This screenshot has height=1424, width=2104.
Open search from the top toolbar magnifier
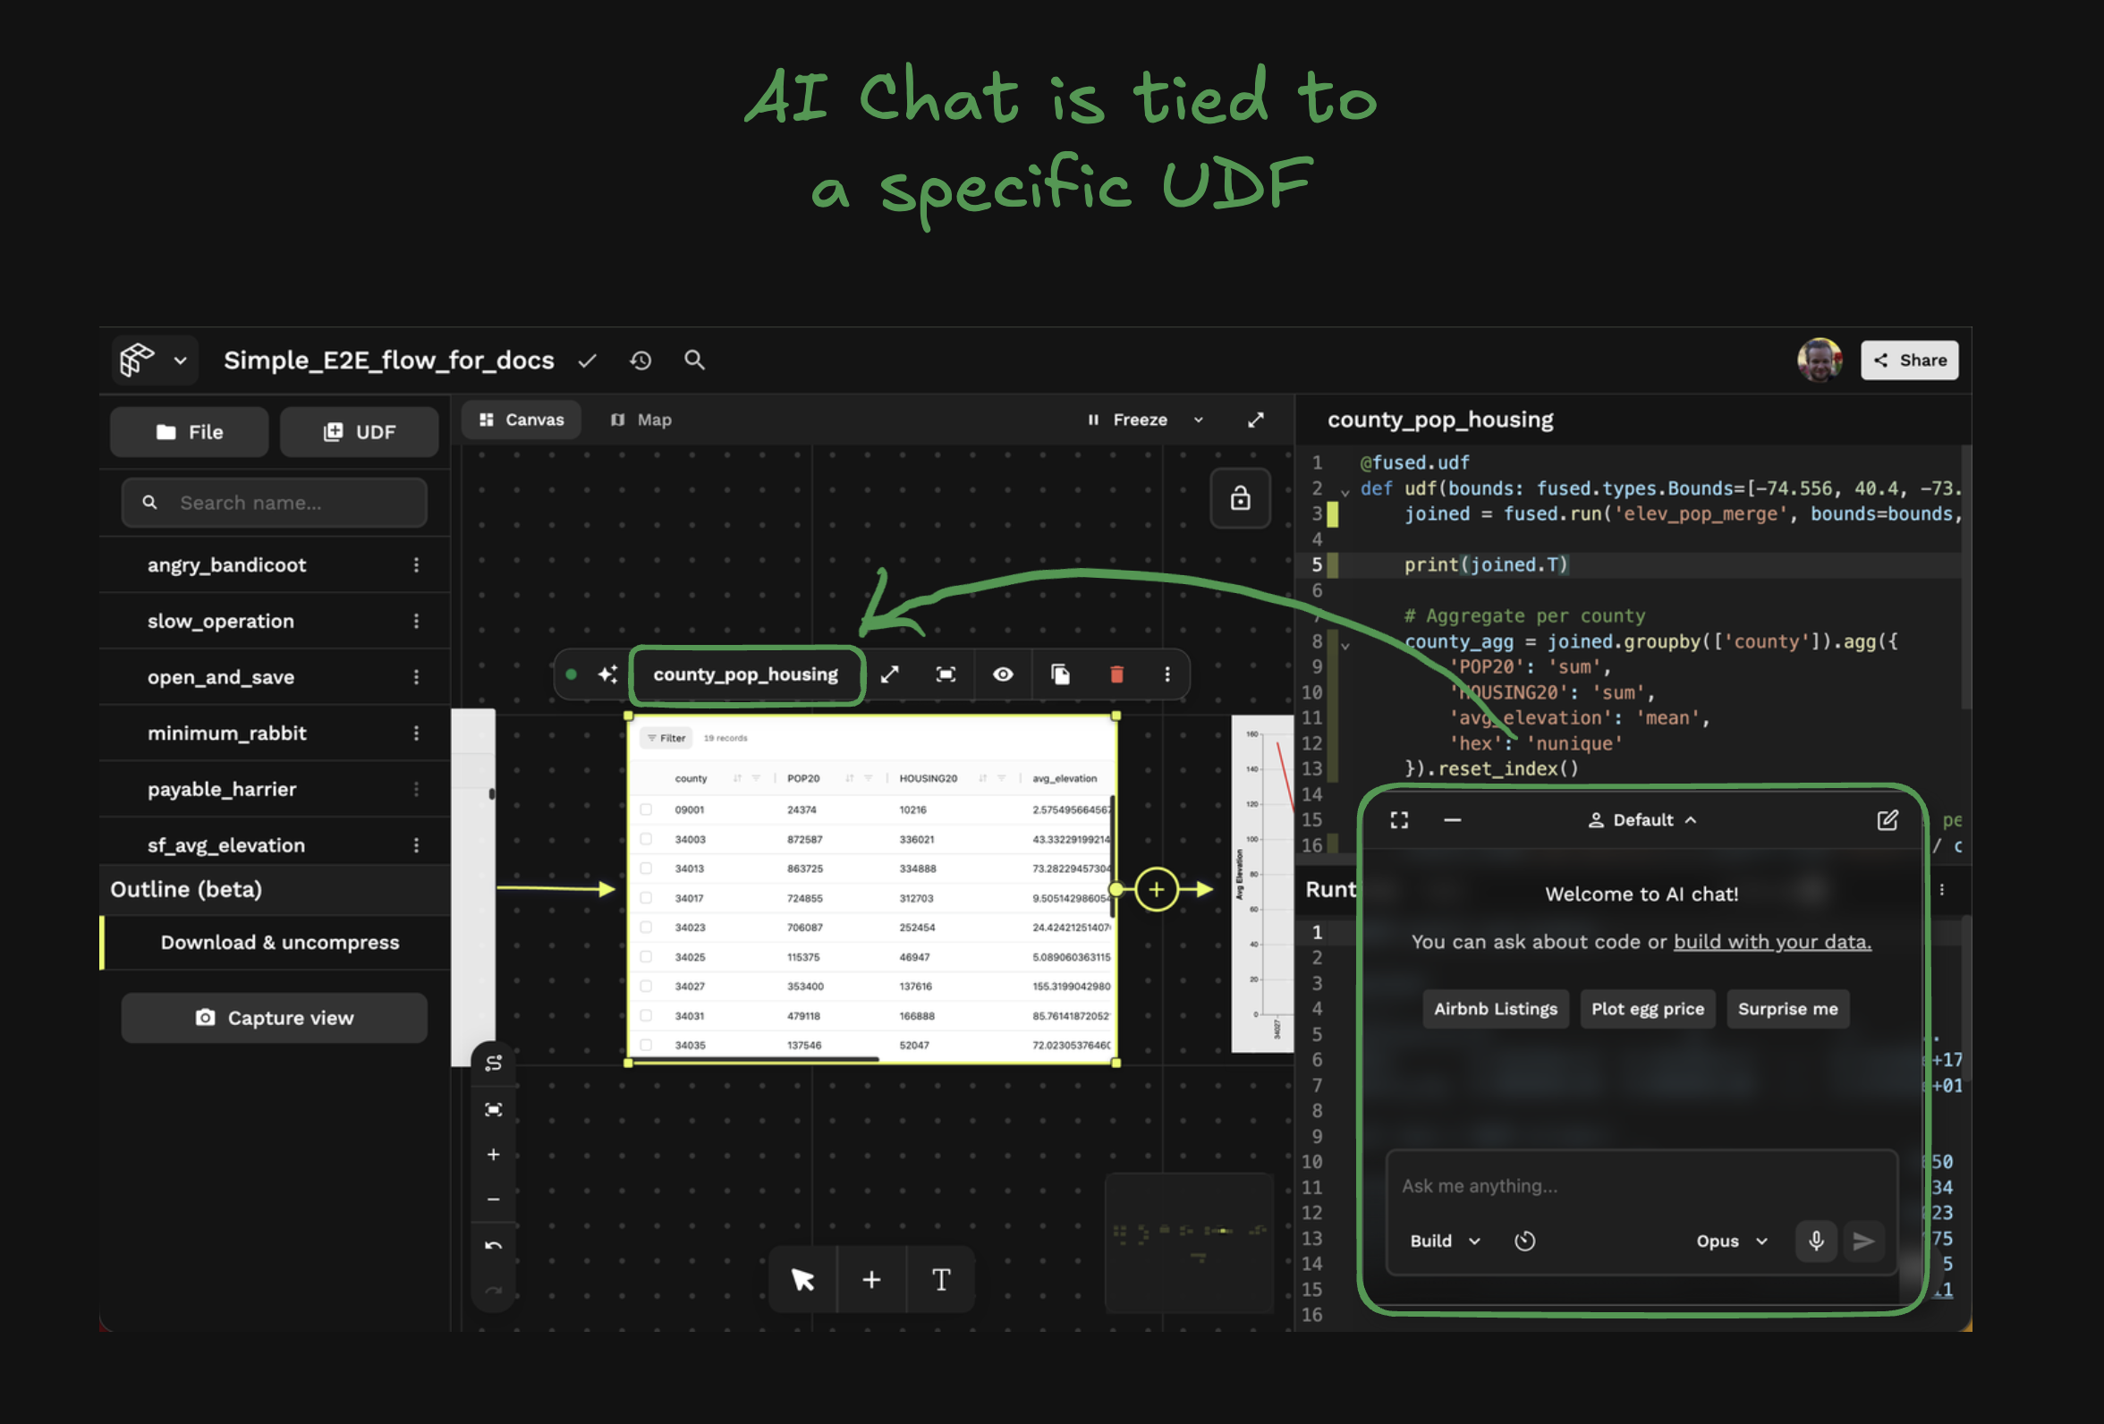click(694, 360)
